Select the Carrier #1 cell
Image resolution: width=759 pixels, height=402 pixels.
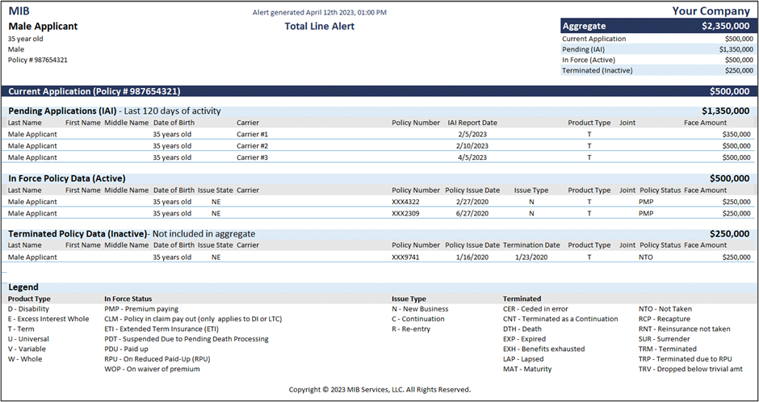[x=252, y=134]
